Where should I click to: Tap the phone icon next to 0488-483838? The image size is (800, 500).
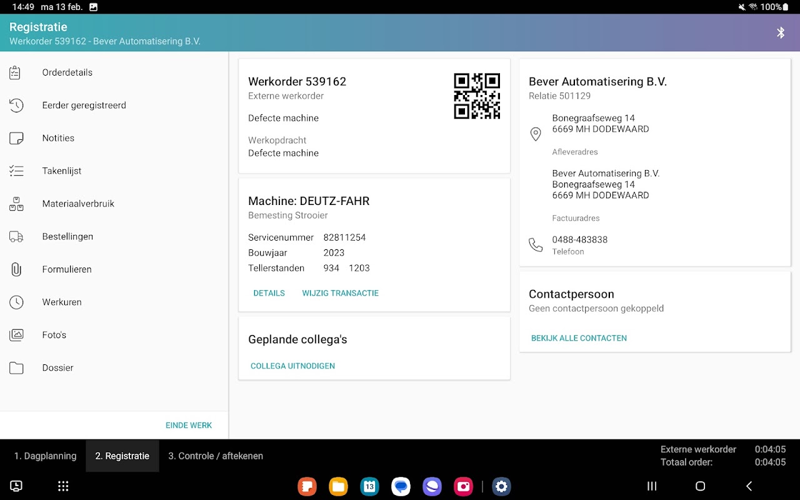click(536, 245)
